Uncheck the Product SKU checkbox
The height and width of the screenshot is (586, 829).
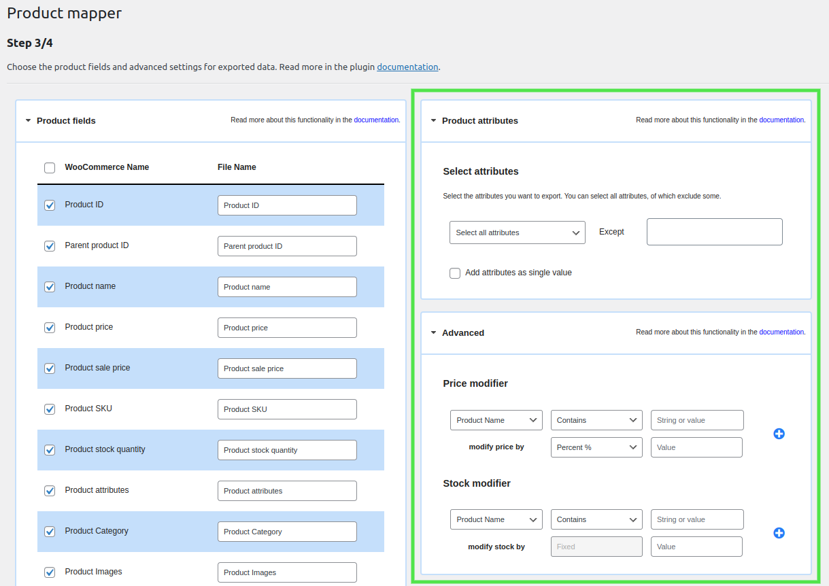(50, 409)
